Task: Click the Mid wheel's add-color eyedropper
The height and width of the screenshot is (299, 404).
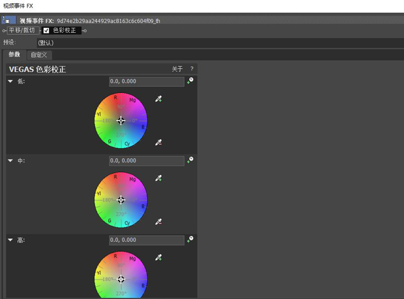Action: pos(158,178)
